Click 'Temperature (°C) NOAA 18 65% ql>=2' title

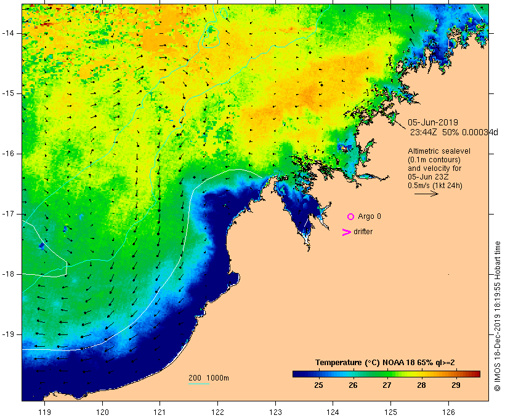pos(385,363)
